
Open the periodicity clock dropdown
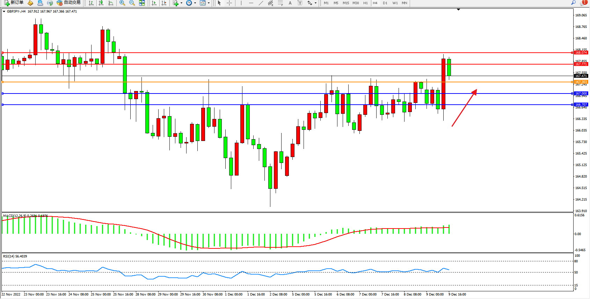coord(195,3)
